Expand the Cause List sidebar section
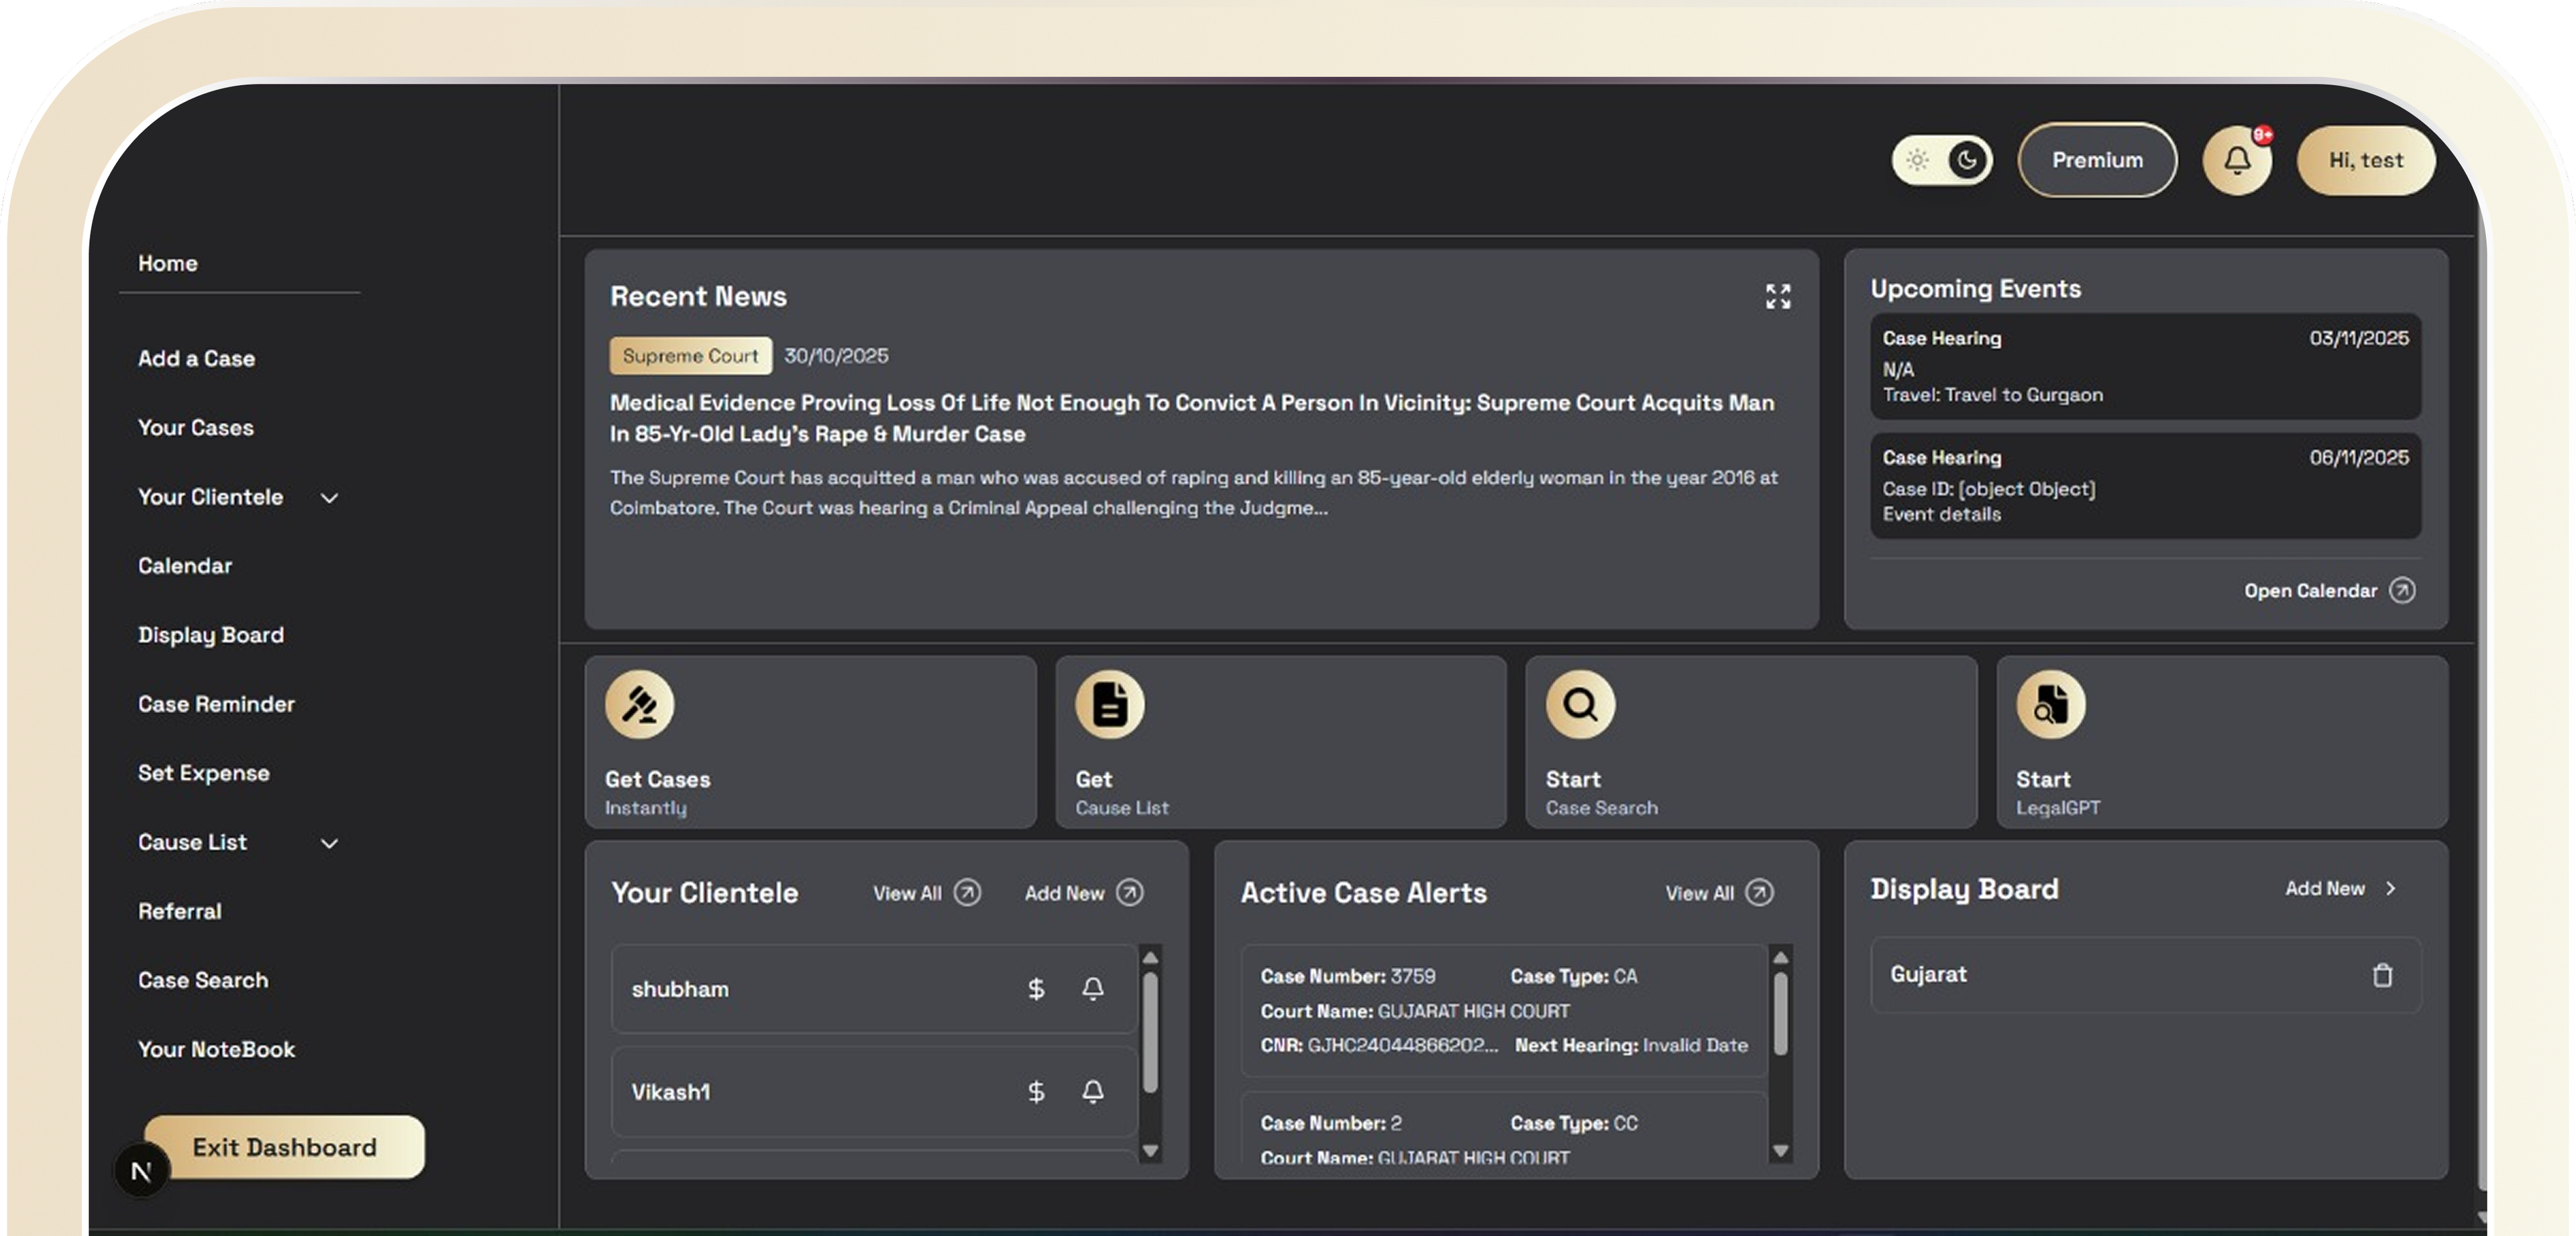 pos(330,843)
